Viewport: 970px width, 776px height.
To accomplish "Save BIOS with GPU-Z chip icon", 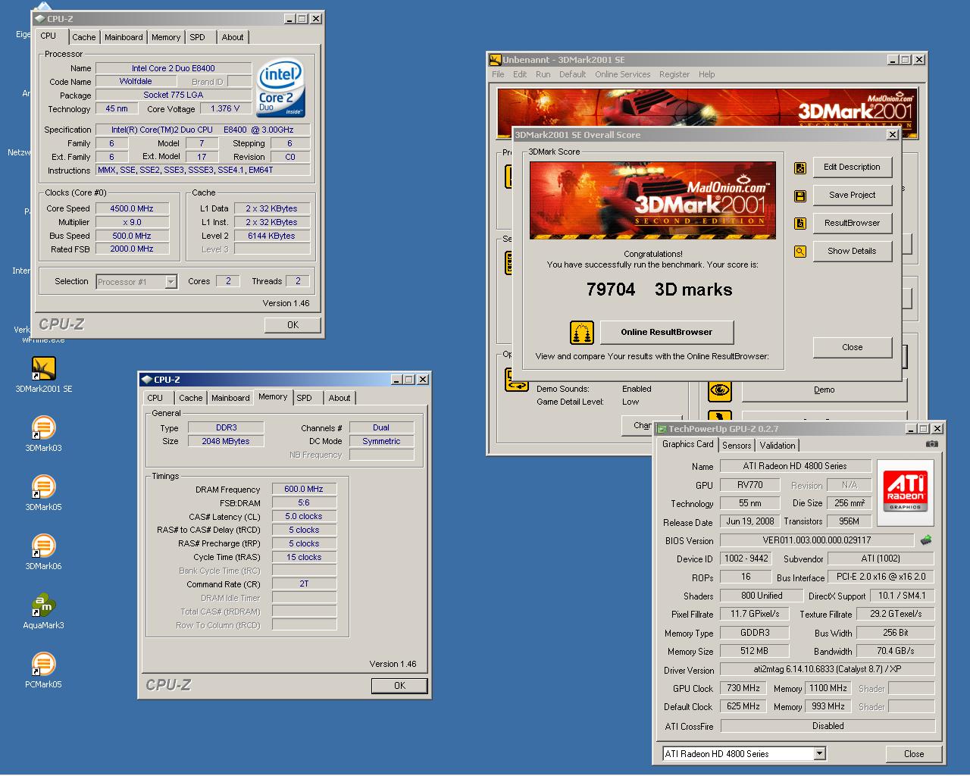I will pos(926,540).
